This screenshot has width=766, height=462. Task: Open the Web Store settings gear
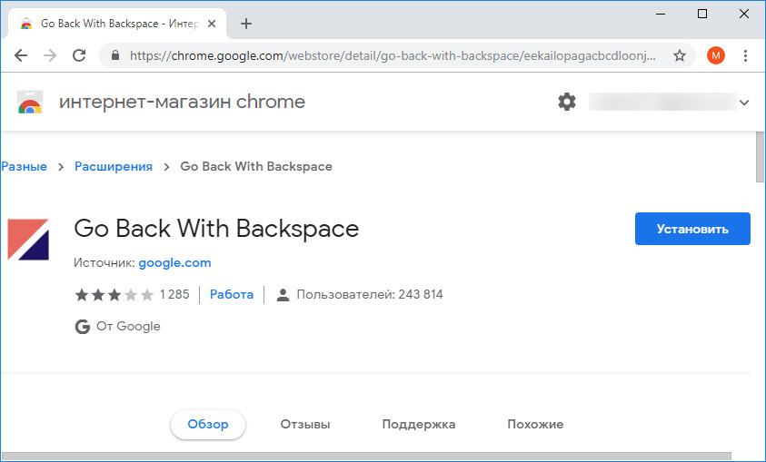coord(567,102)
